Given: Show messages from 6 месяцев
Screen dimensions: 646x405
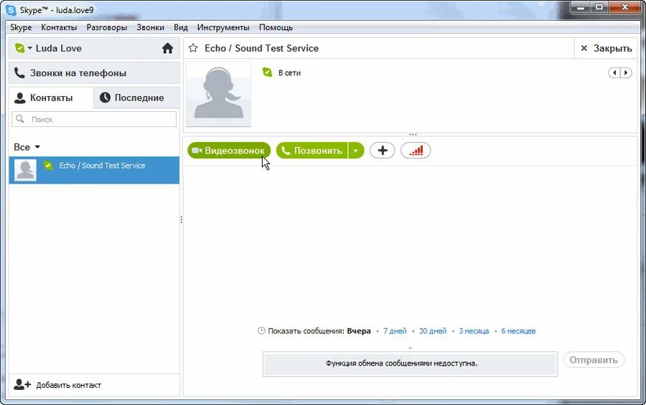Looking at the screenshot, I should click(518, 331).
